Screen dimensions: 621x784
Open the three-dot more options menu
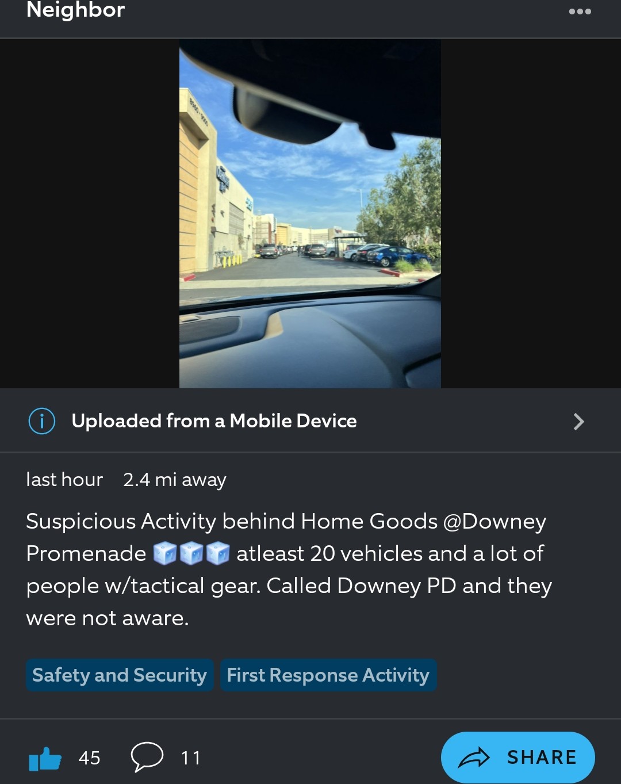(580, 12)
